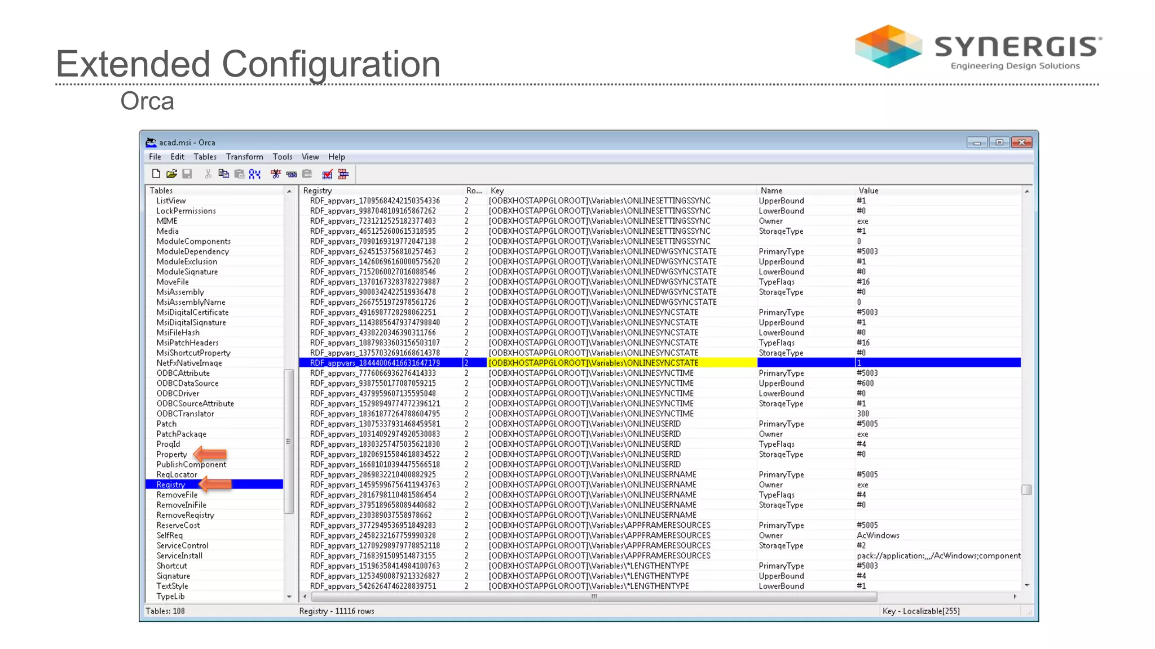Select the RemoveRegistry table entry

tap(185, 515)
